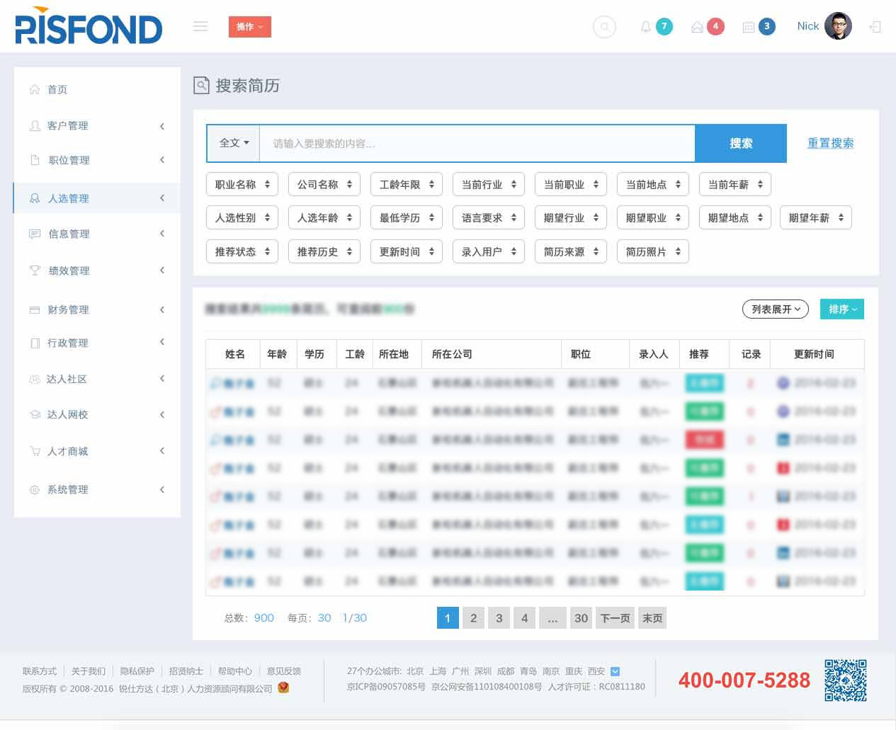Go to page 3 in pagination
Image resolution: width=896 pixels, height=730 pixels.
(499, 618)
